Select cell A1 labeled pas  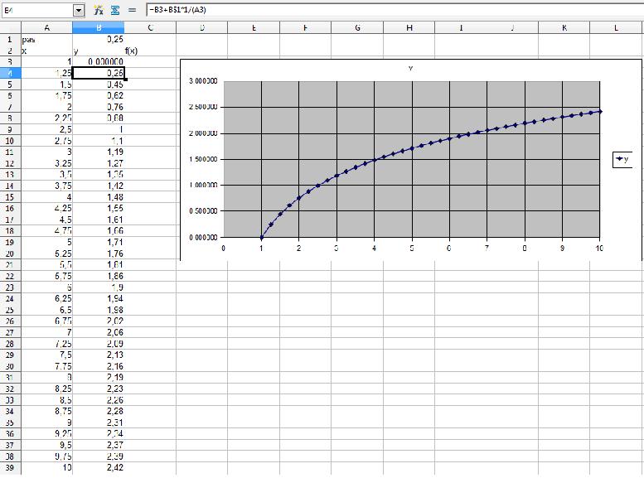coord(46,39)
